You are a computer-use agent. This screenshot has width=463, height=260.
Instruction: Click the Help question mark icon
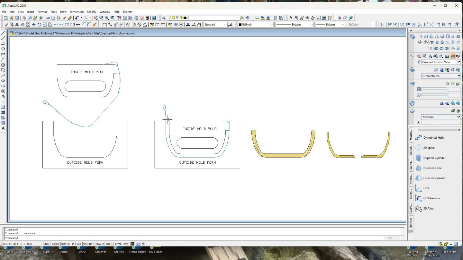[x=154, y=18]
